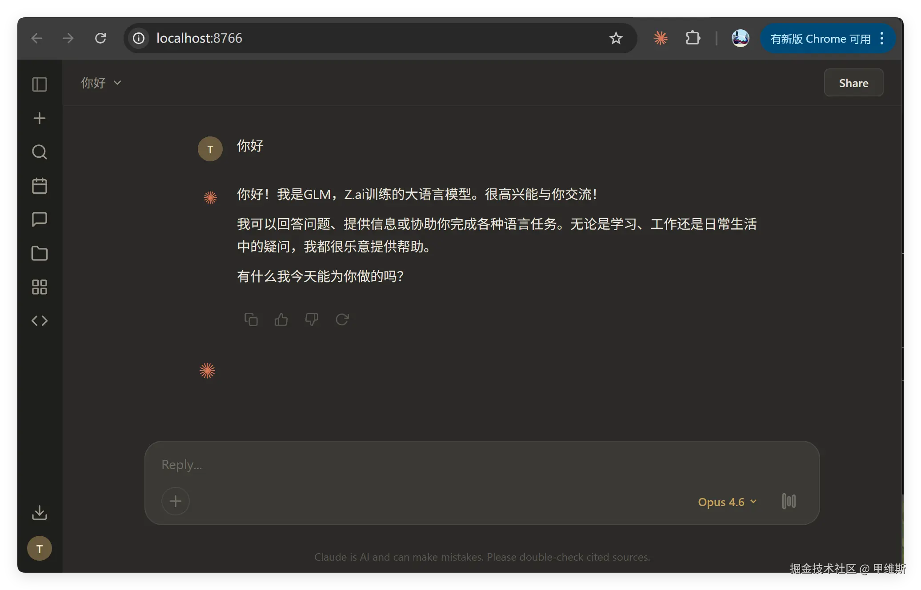Open search in the sidebar
Screen dimensions: 921x590
(x=40, y=152)
